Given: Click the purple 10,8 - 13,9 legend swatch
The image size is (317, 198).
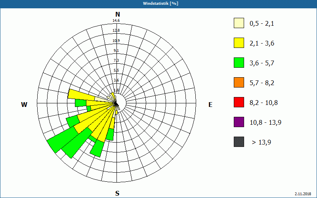Looking at the screenshot, I should click(x=239, y=122).
